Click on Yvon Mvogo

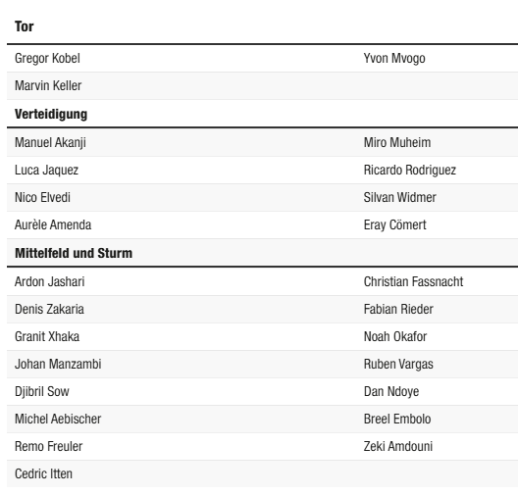(394, 59)
